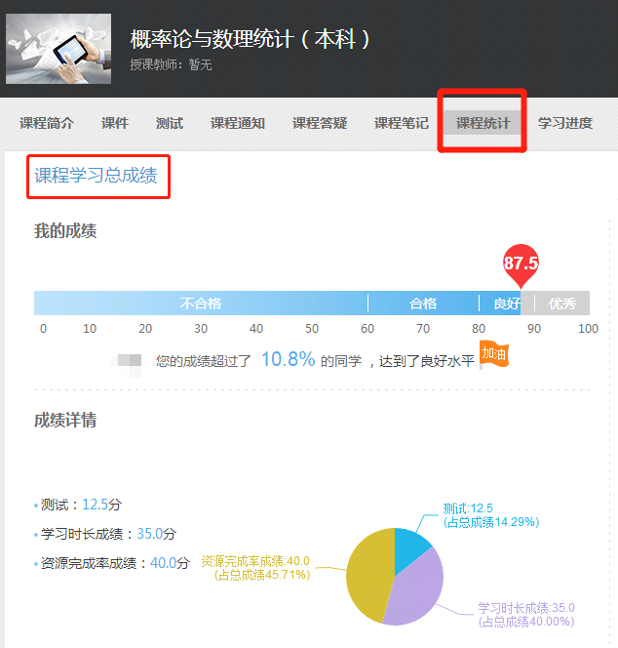The width and height of the screenshot is (618, 648).
Task: Click the course title 概率论与数理统计
Action: click(251, 40)
